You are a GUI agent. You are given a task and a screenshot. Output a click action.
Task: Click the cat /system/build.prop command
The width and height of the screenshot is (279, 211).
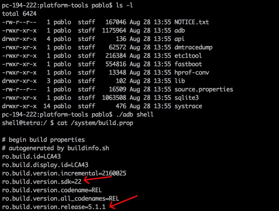click(x=95, y=123)
